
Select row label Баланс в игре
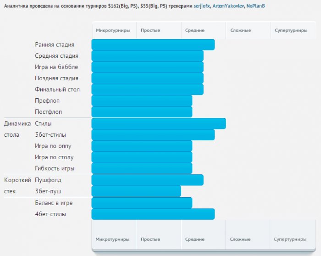point(54,203)
